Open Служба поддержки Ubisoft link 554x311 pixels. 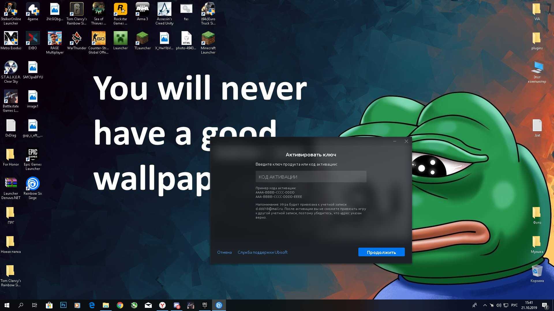(x=262, y=252)
